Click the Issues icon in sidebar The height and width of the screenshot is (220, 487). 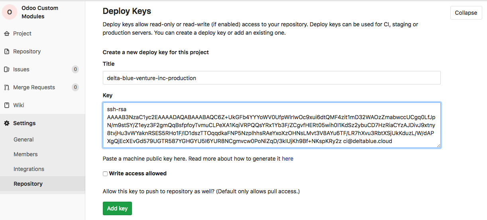pyautogui.click(x=6, y=69)
